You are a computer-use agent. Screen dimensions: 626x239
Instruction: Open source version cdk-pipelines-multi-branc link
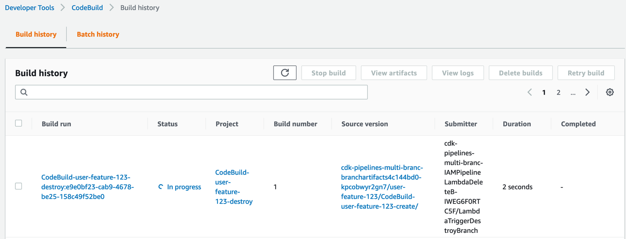382,187
